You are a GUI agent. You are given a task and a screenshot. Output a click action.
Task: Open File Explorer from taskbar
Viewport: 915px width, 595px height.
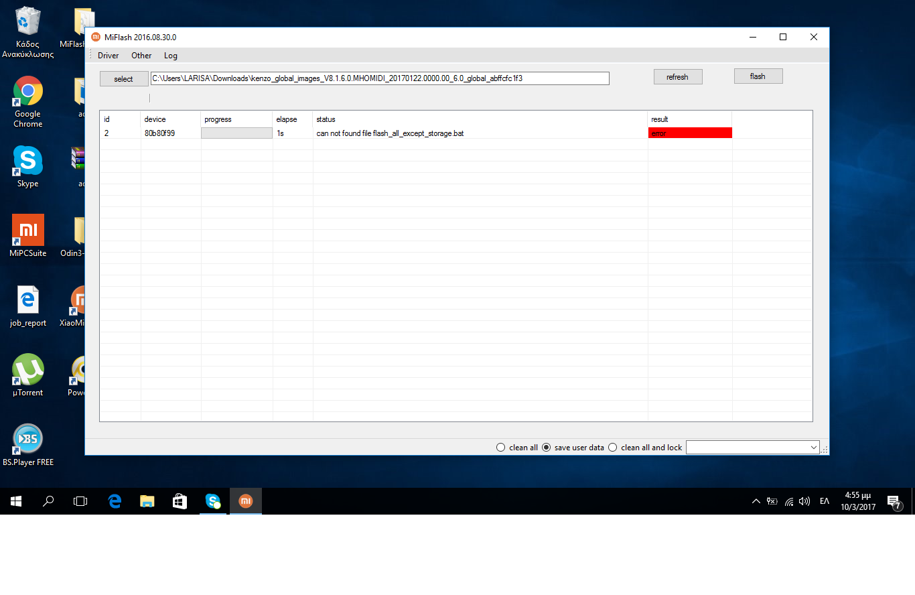click(x=147, y=501)
